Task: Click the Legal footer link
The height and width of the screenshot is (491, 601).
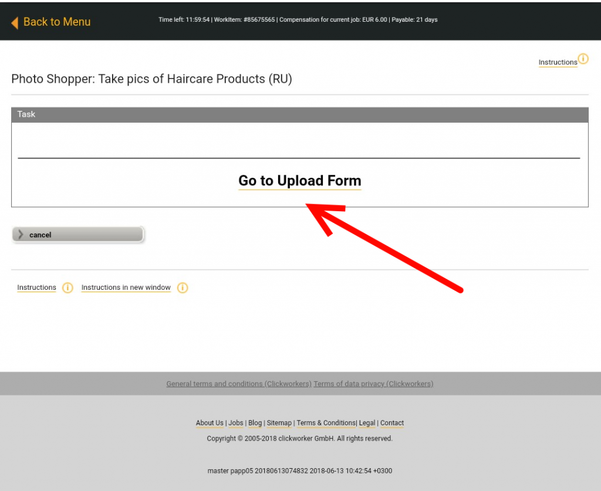Action: point(367,423)
